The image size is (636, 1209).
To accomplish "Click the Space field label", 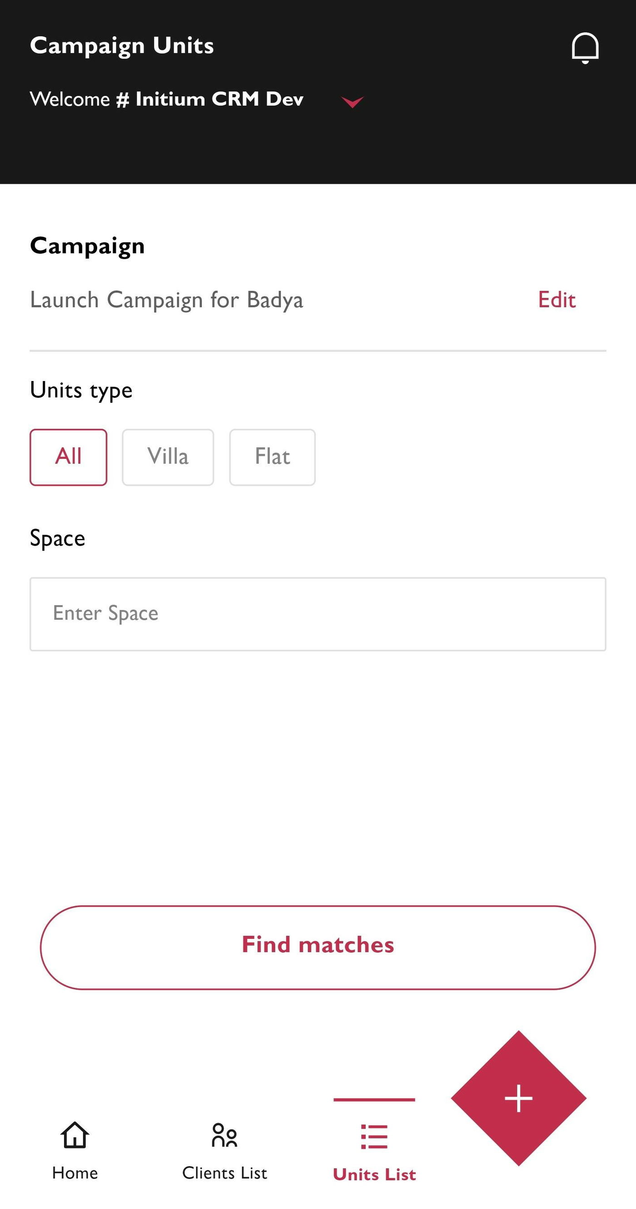I will 58,538.
